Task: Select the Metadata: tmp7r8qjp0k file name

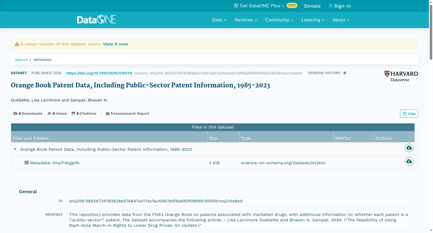Action: (x=55, y=163)
